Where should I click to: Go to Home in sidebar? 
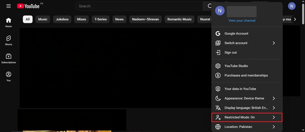[x=9, y=22]
